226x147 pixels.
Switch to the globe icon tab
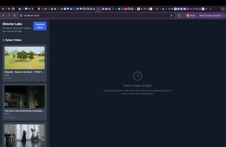(94, 9)
